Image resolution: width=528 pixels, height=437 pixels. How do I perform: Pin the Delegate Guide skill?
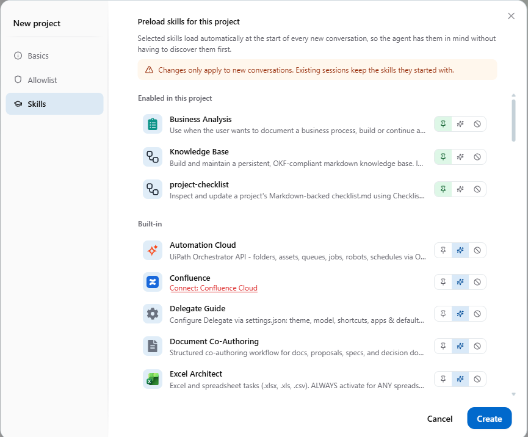[x=443, y=314]
